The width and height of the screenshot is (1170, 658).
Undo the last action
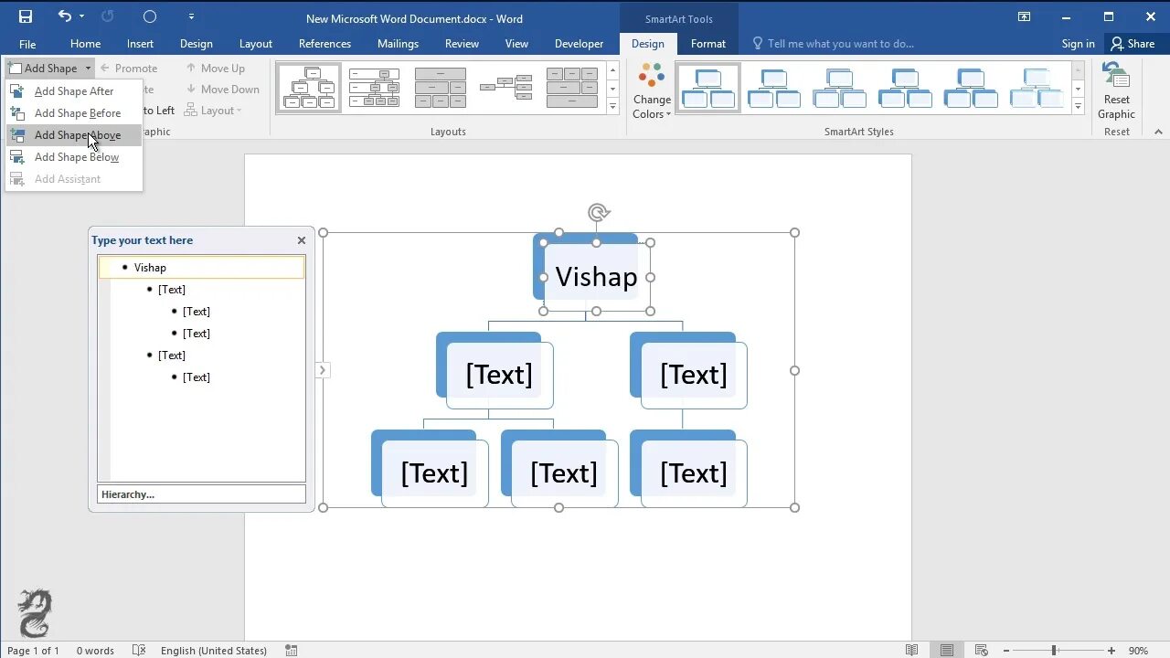[64, 16]
